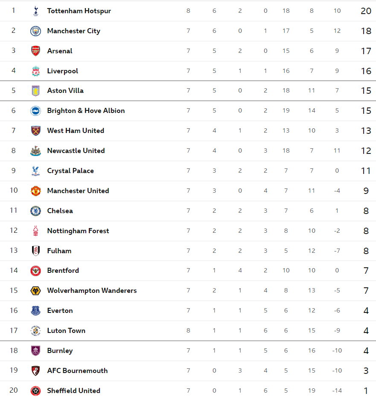Click the Everton team name
Image resolution: width=376 pixels, height=402 pixels.
[x=60, y=310]
